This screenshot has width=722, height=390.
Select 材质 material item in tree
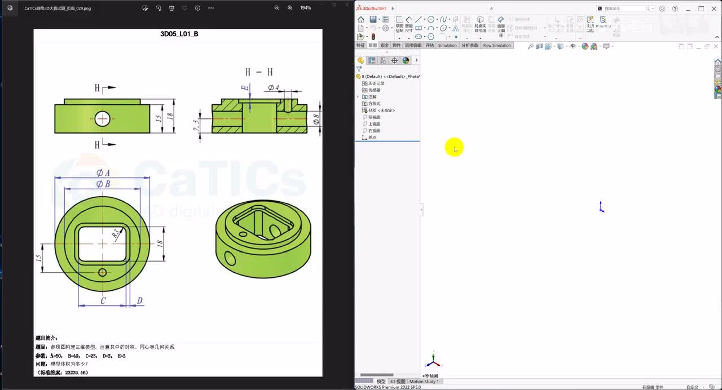(378, 110)
